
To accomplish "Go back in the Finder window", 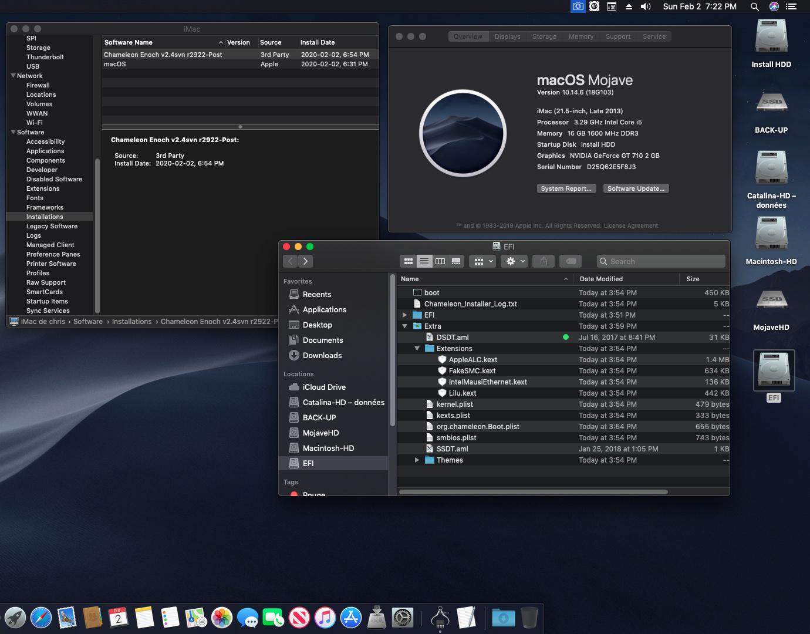I will pyautogui.click(x=291, y=261).
